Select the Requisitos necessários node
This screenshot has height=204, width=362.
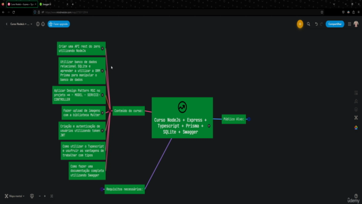[x=124, y=189]
